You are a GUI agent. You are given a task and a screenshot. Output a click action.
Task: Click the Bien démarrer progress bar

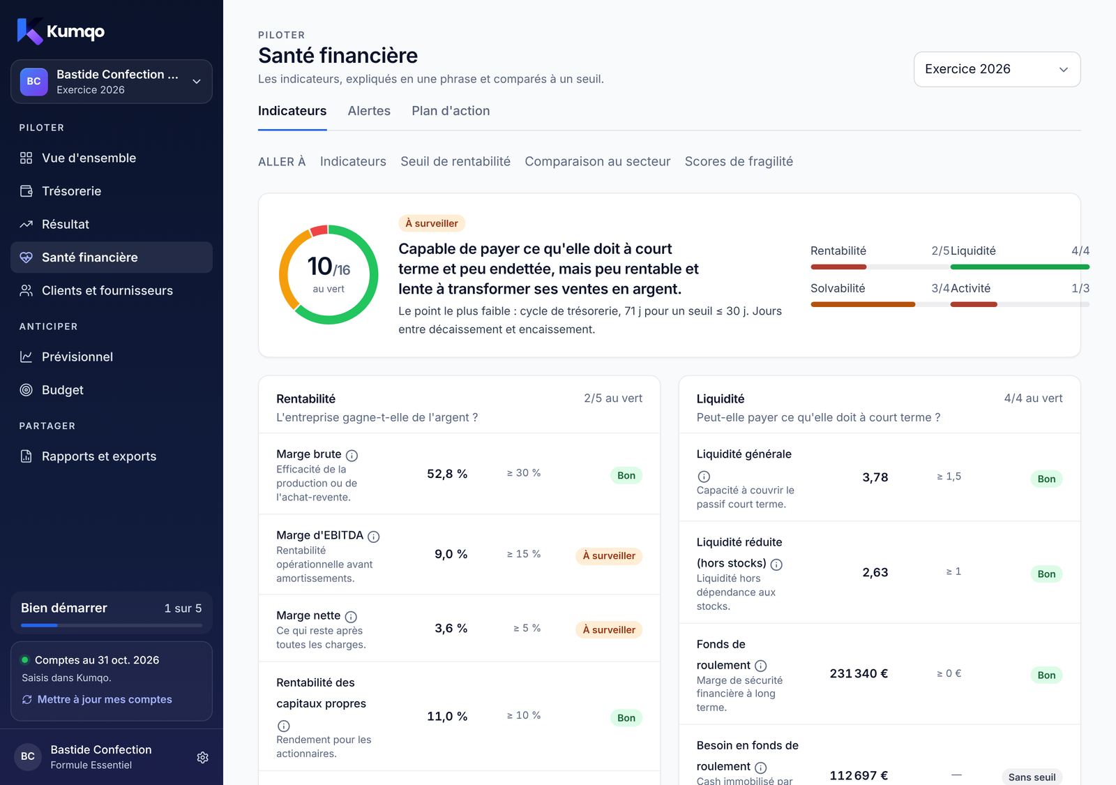[112, 625]
